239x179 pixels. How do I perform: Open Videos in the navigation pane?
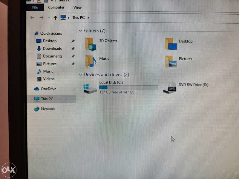(49, 79)
